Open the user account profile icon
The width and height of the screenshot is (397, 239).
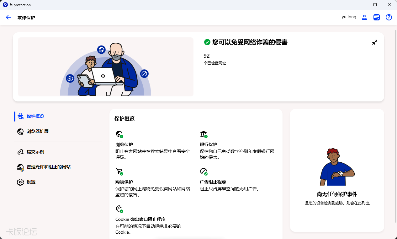(x=364, y=17)
